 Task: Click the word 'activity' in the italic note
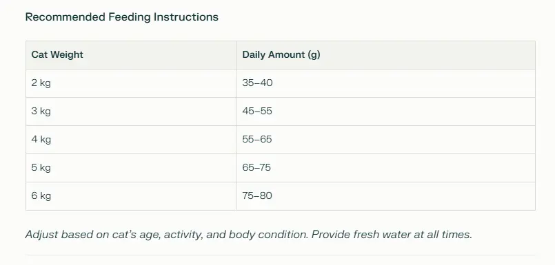point(183,235)
